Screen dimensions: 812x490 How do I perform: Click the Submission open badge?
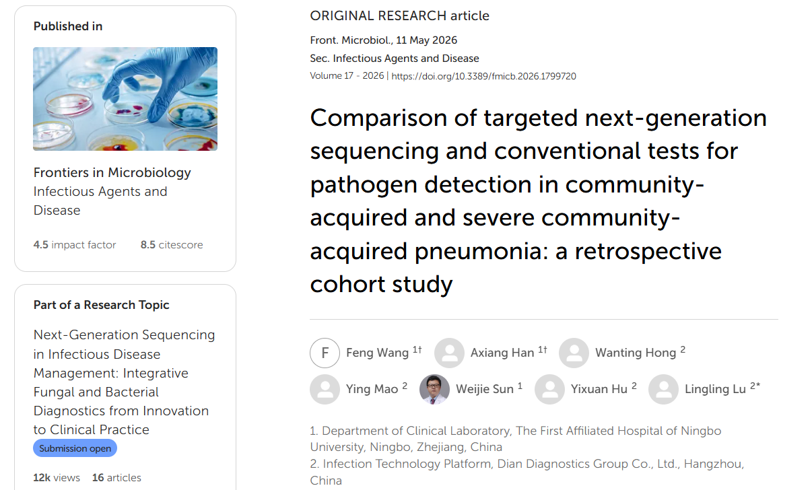[x=75, y=448]
